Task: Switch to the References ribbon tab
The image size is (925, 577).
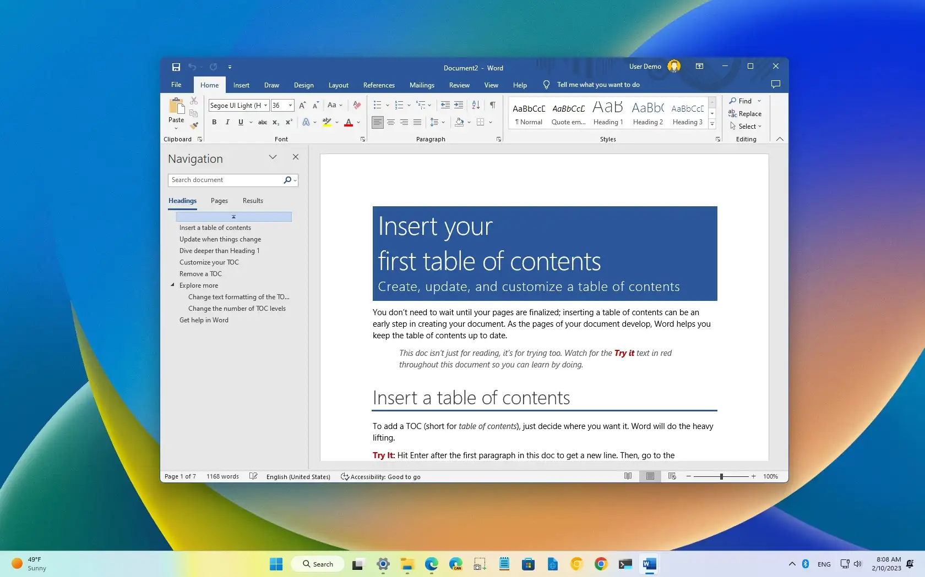Action: 379,85
